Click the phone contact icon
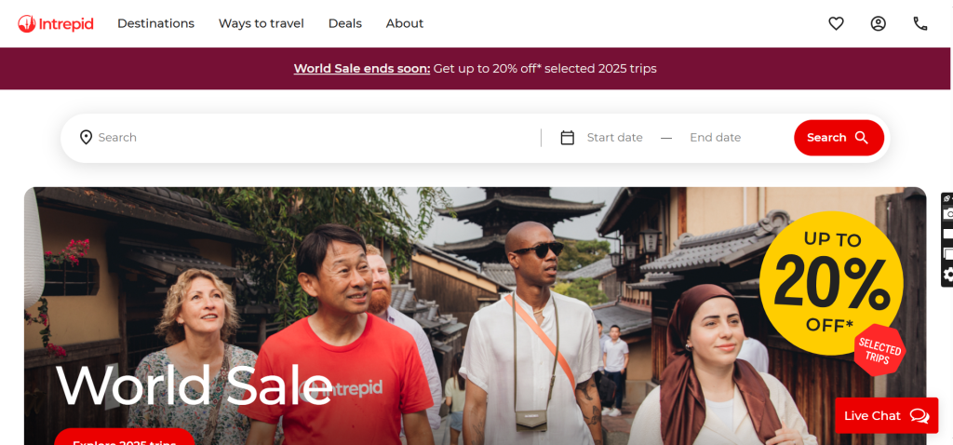The width and height of the screenshot is (953, 445). [920, 23]
